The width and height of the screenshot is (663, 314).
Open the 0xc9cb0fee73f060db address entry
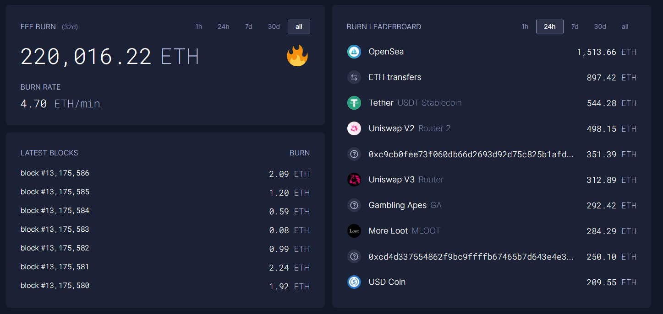pyautogui.click(x=492, y=154)
